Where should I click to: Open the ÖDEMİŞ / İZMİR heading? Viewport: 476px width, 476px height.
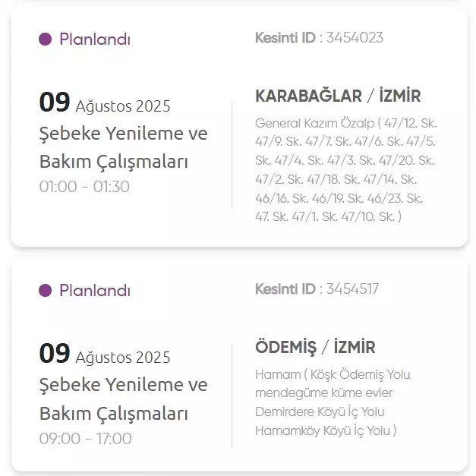[315, 347]
